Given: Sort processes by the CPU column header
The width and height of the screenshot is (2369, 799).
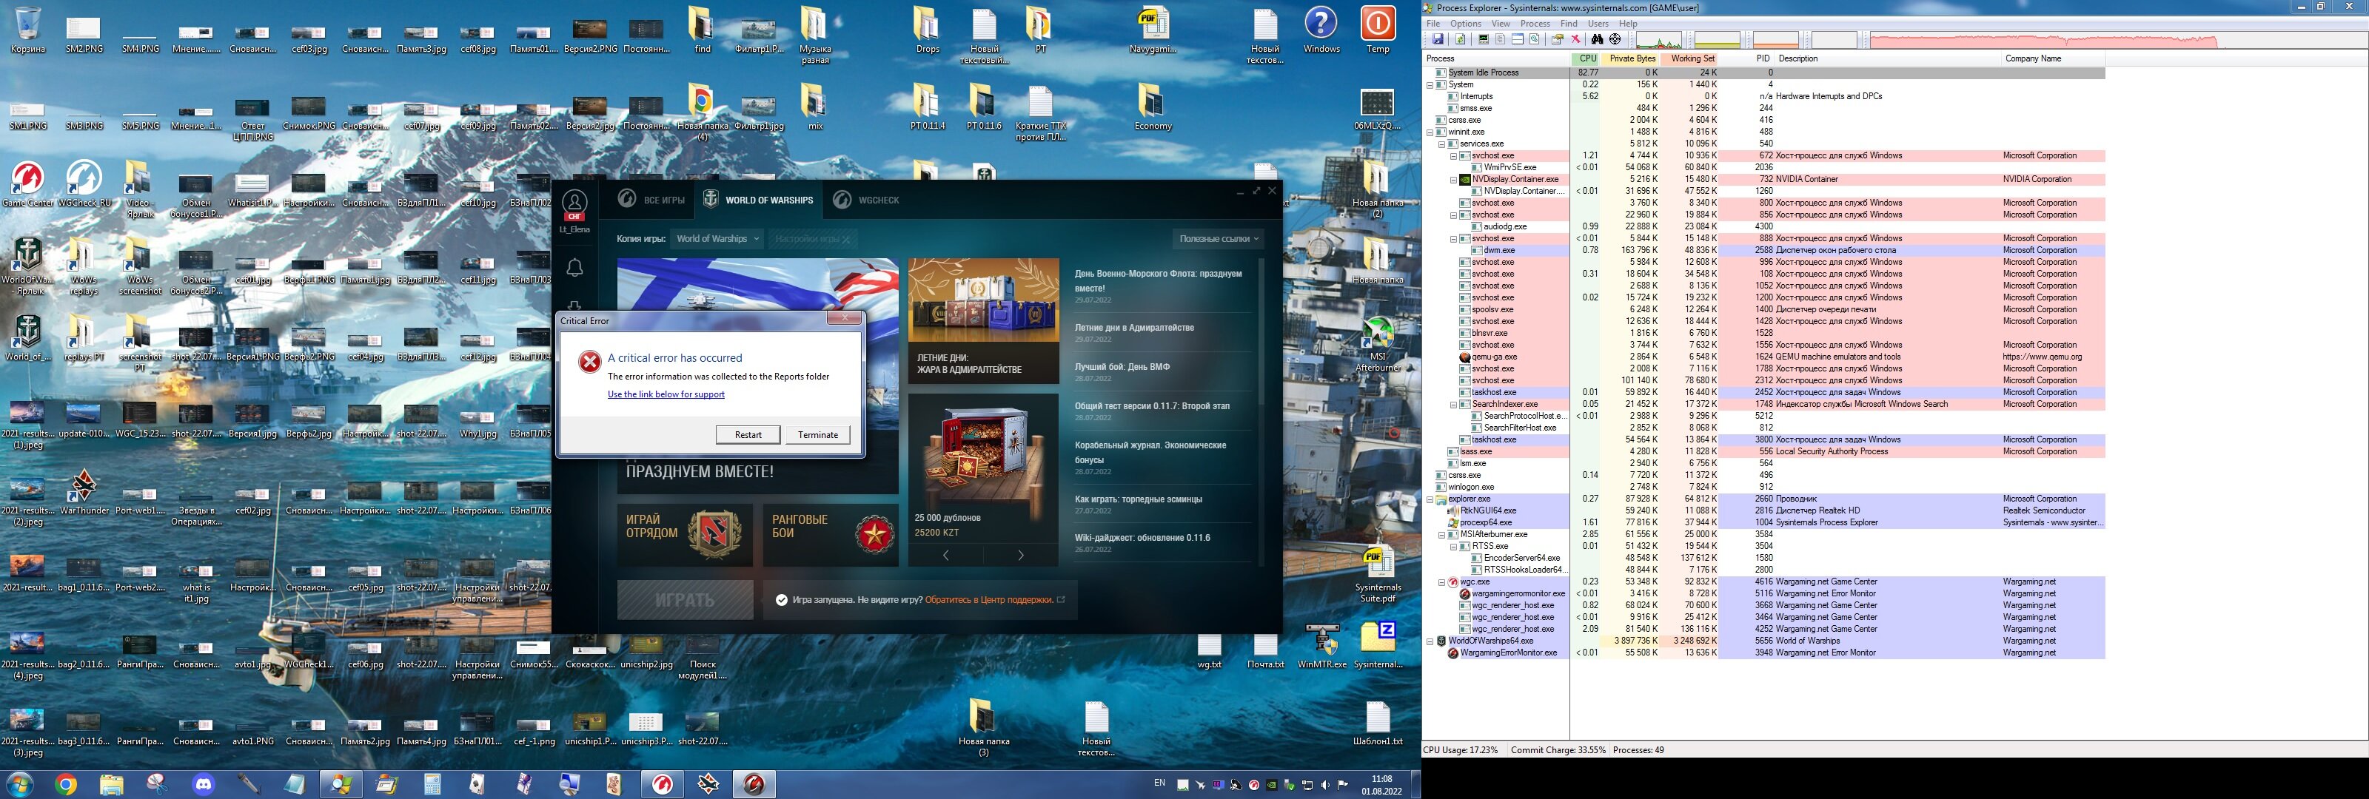Looking at the screenshot, I should [x=1586, y=59].
